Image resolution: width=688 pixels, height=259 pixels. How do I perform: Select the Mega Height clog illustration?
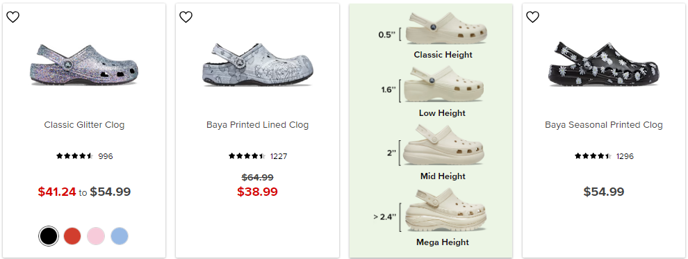tap(445, 210)
